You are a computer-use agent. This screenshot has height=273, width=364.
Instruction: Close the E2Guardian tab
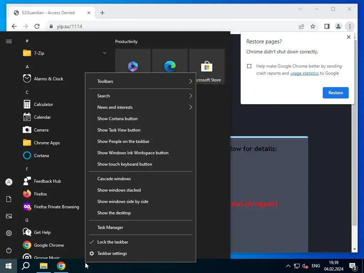89,13
